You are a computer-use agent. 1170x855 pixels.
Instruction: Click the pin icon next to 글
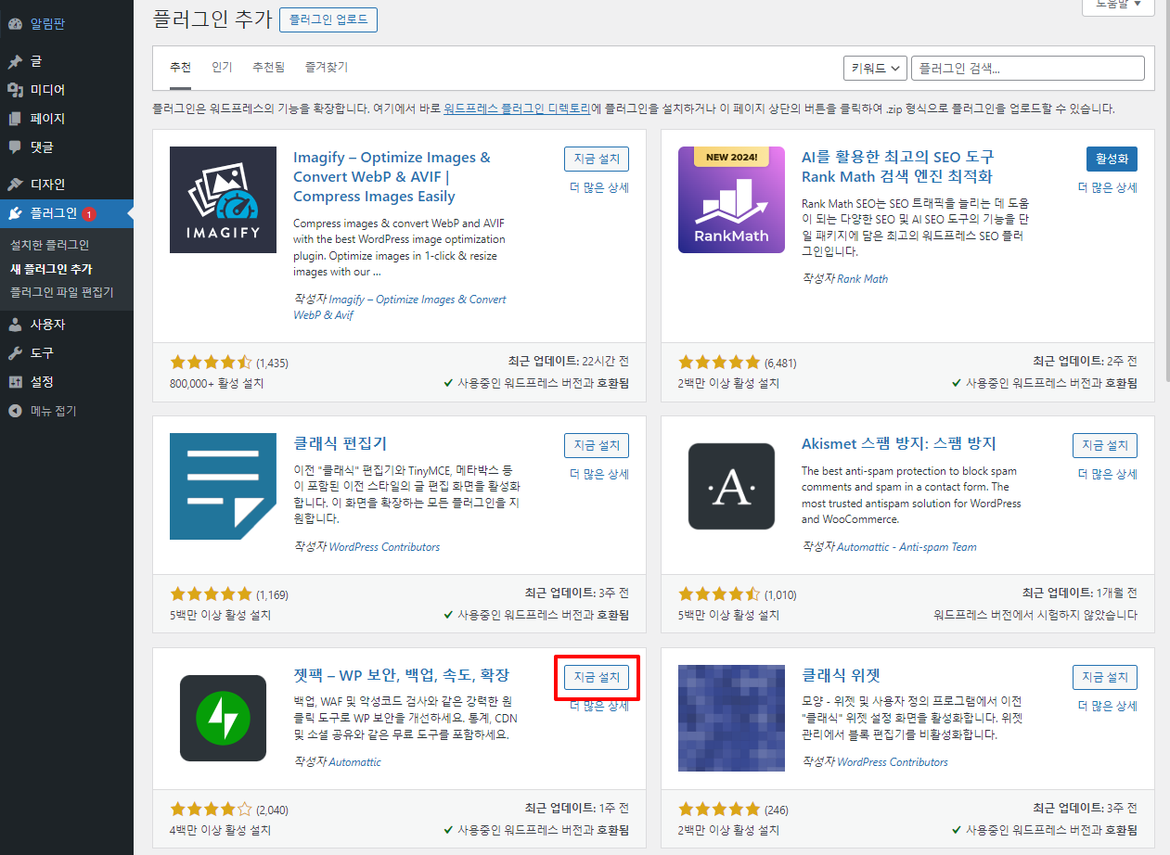[x=15, y=61]
